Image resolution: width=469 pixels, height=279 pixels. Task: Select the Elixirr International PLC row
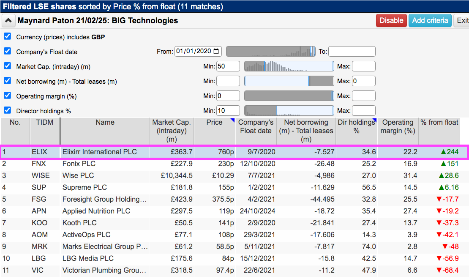tap(233, 152)
